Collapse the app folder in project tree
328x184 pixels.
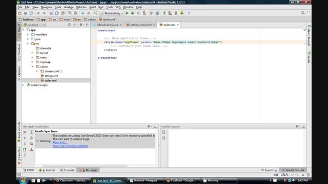pos(24,30)
